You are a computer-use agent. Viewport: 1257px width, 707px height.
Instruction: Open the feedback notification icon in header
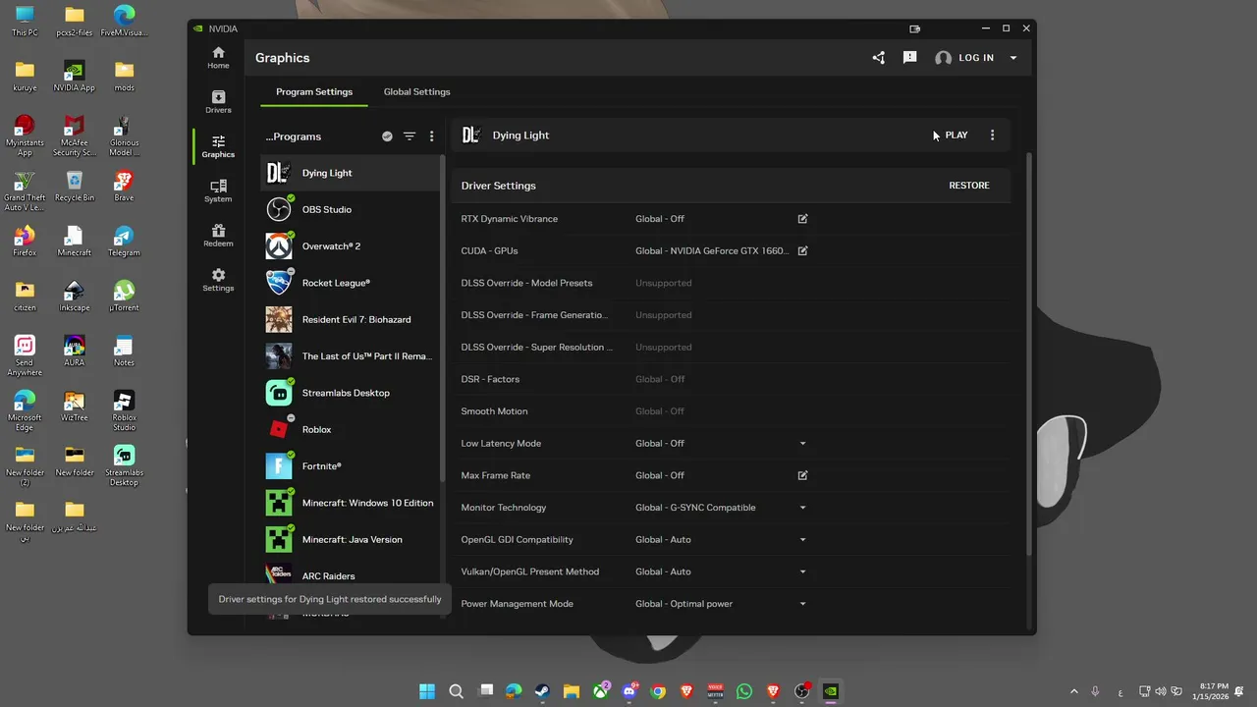click(910, 58)
